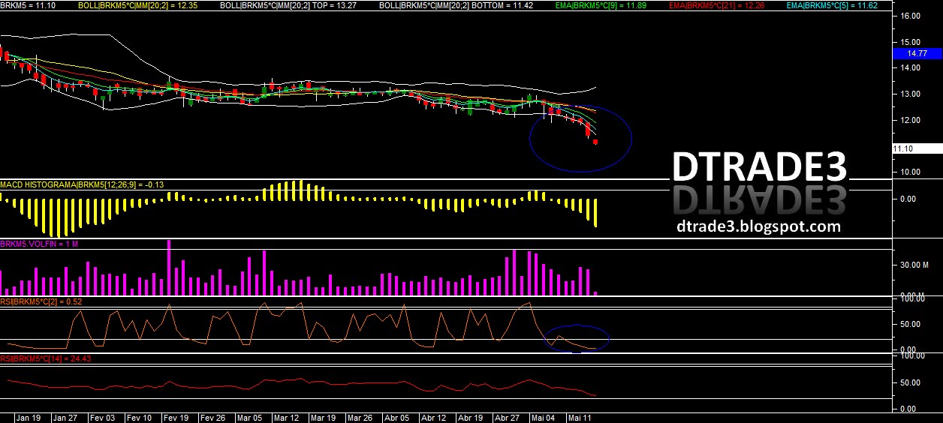Click the Fev 10 date label

pos(140,417)
